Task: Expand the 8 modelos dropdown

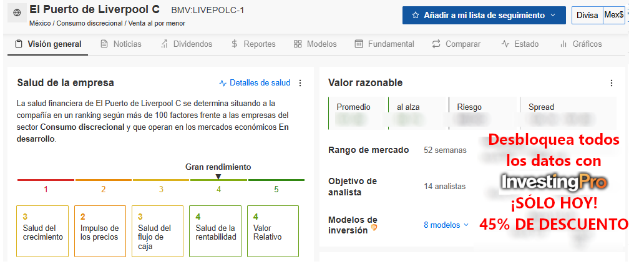Action: (x=446, y=225)
